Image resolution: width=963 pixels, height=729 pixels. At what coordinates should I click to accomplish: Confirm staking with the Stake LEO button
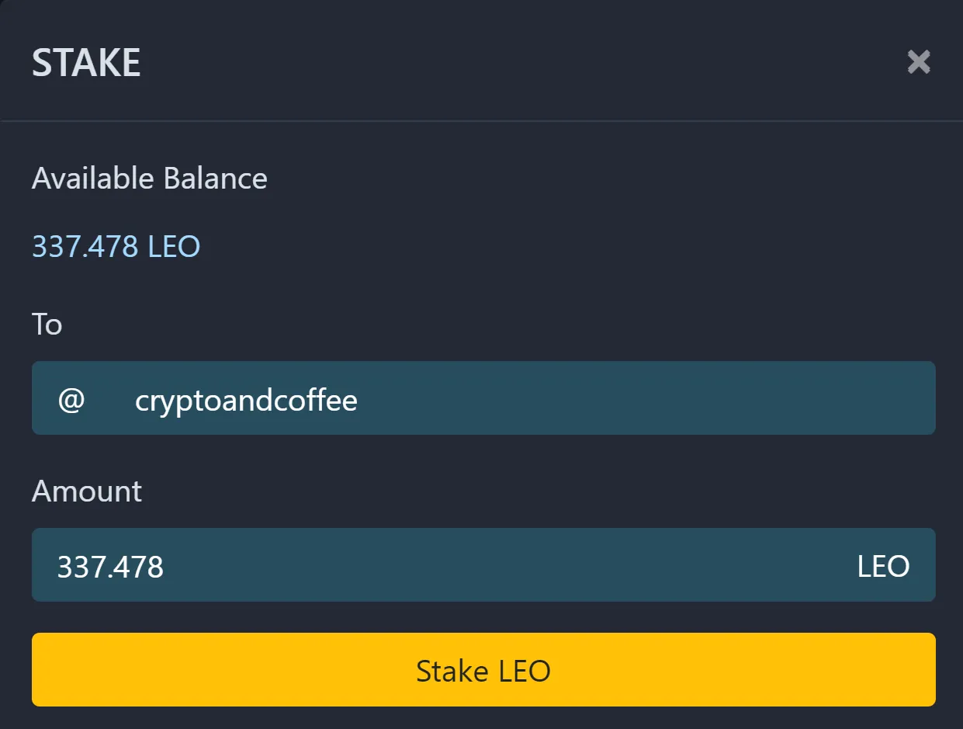483,669
